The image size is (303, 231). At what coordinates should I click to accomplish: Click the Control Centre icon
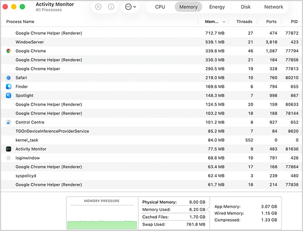tap(9, 122)
